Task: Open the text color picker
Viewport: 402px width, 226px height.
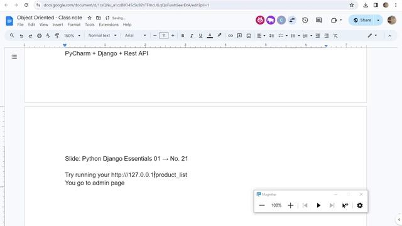Action: click(210, 36)
